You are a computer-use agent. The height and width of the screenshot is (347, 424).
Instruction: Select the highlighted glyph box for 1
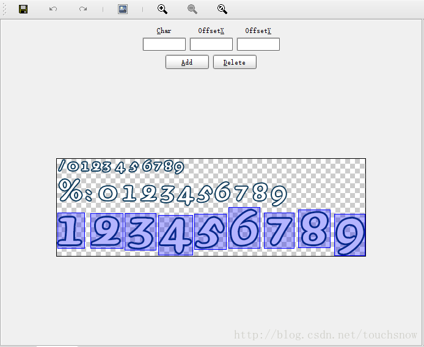tap(71, 230)
